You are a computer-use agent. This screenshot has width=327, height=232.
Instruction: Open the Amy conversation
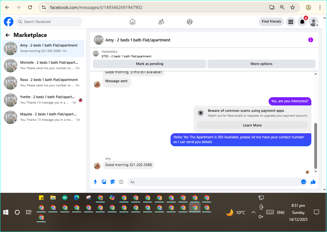point(43,48)
